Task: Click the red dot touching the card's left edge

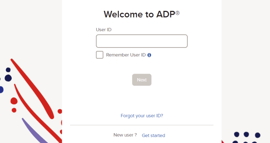Action: point(60,111)
